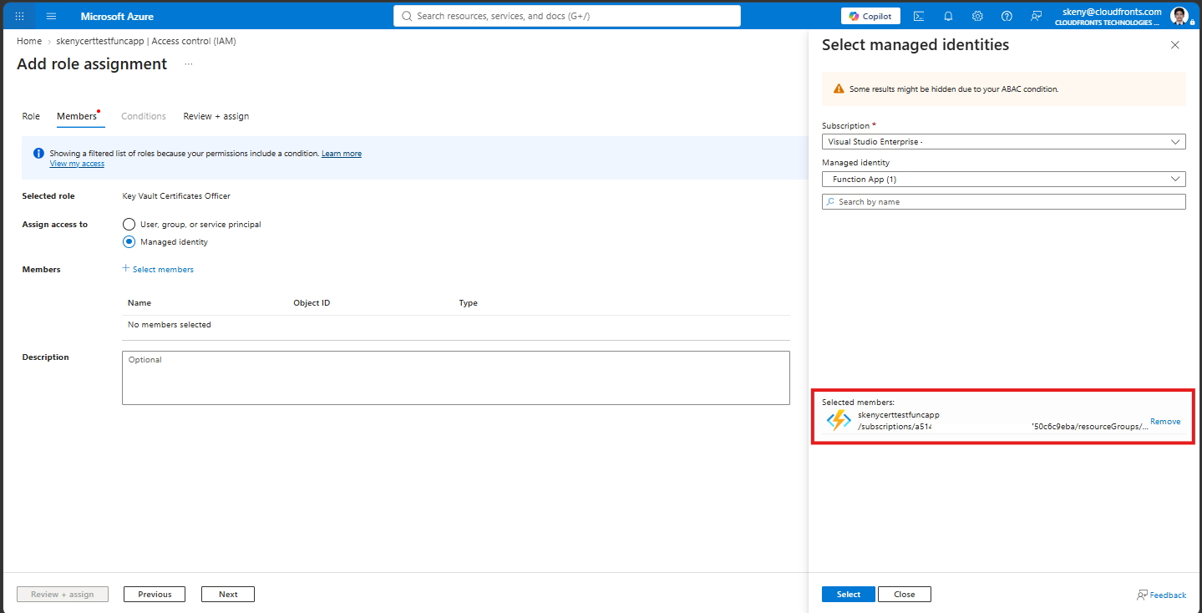Open the View my access link

coord(77,164)
